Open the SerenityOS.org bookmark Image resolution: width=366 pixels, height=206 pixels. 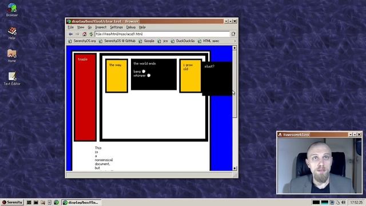82,41
